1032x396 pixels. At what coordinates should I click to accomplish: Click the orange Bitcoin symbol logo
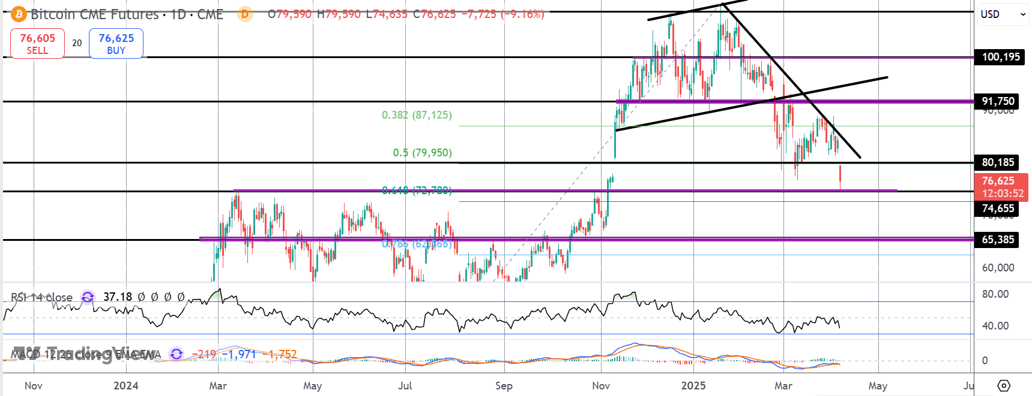click(19, 14)
